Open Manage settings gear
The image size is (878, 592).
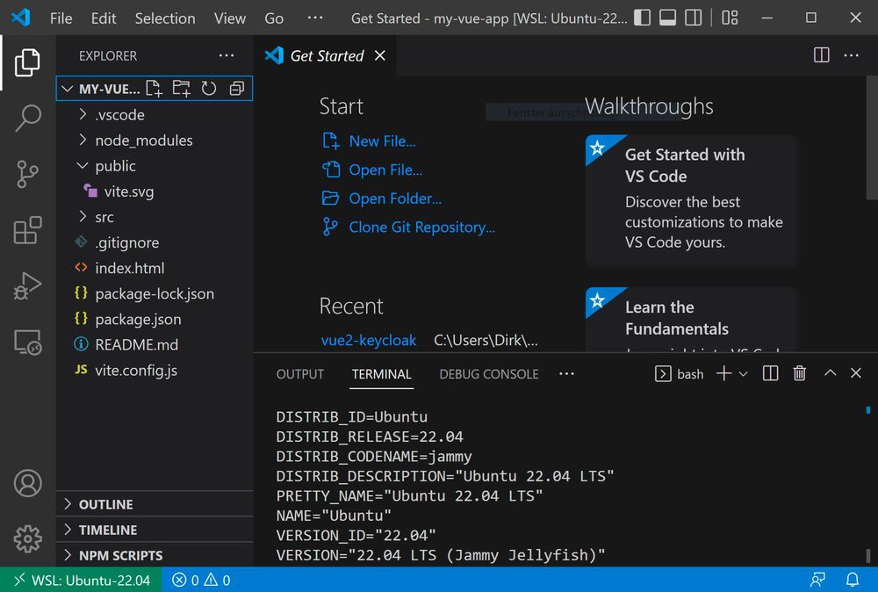point(27,538)
